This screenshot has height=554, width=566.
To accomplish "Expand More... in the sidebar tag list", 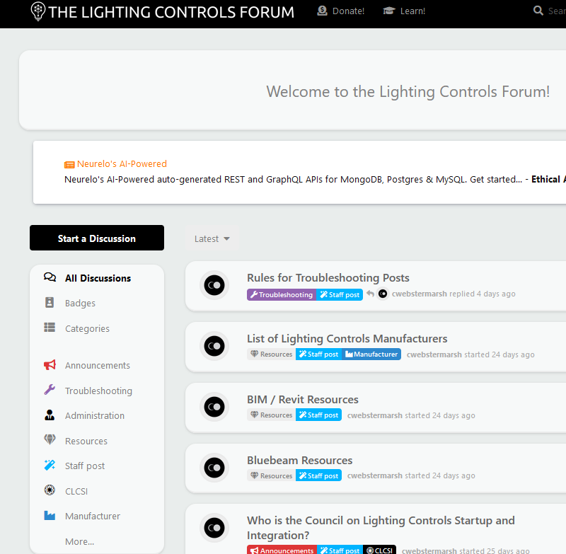I will [79, 541].
